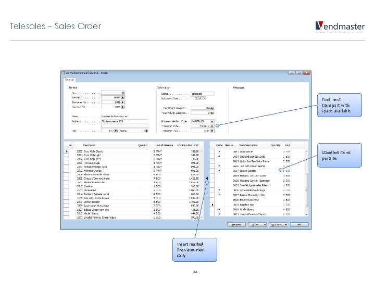Screen dimensions: 375x281
Task: Open the lookup for Customer No. field
Action: pos(123,103)
